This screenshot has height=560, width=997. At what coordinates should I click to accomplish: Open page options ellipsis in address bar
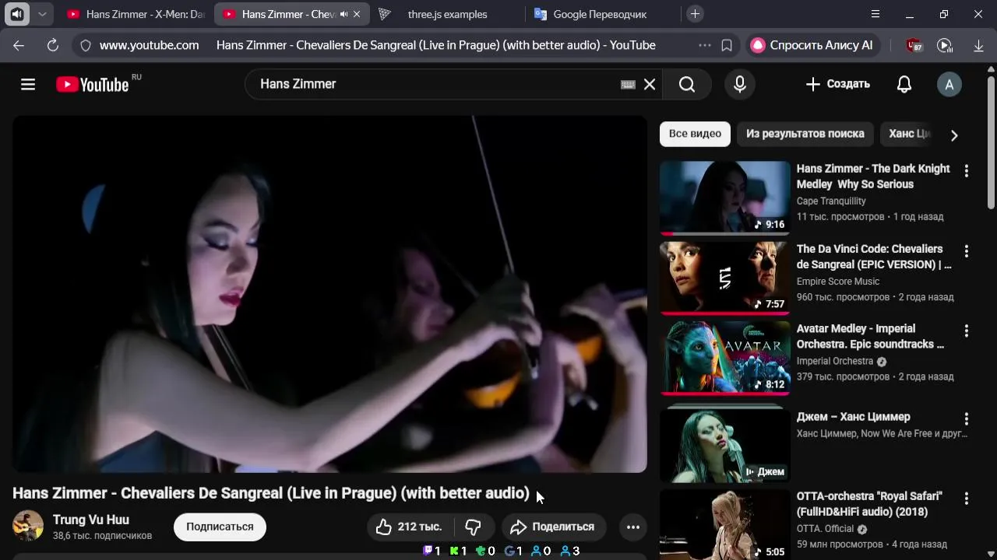click(x=704, y=45)
